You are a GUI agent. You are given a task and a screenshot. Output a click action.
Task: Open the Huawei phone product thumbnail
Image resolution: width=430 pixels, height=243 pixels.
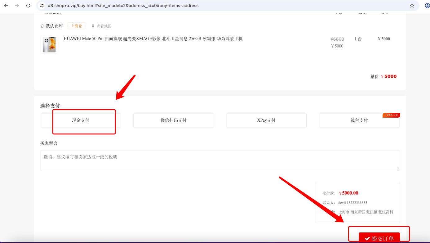coord(49,45)
